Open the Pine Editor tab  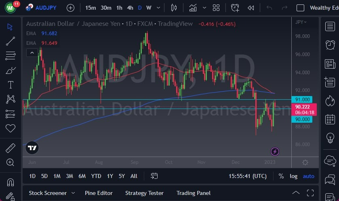(99, 193)
